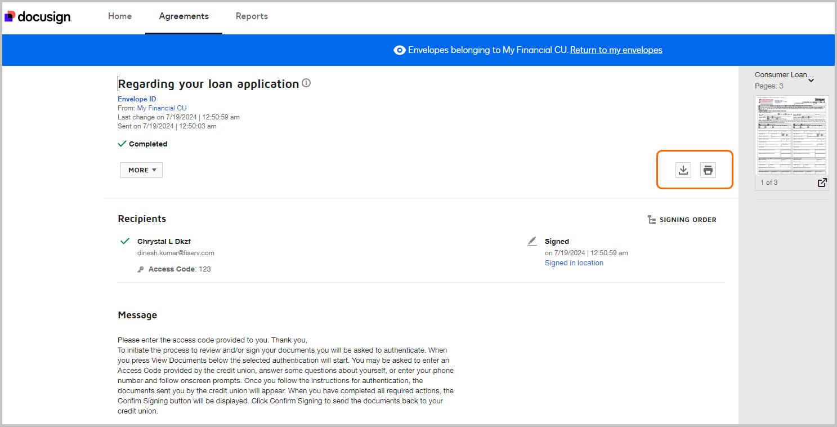Click the Pages: 3 label
Viewport: 837px width, 427px height.
[x=769, y=86]
